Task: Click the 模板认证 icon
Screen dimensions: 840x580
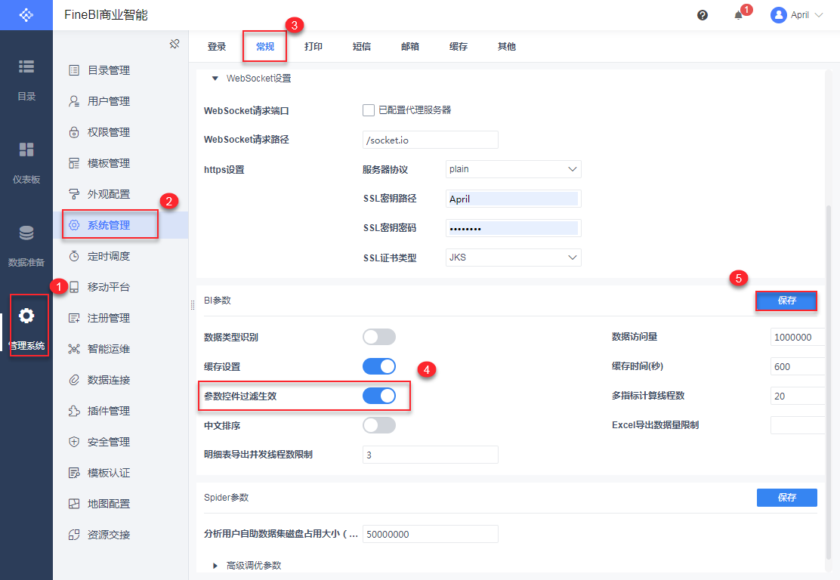Action: [74, 473]
